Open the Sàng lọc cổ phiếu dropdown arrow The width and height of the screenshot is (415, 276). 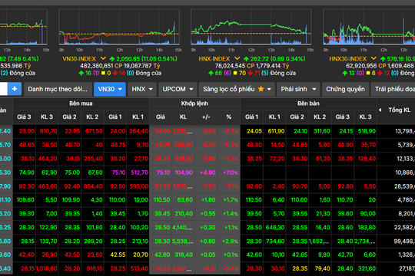point(269,89)
